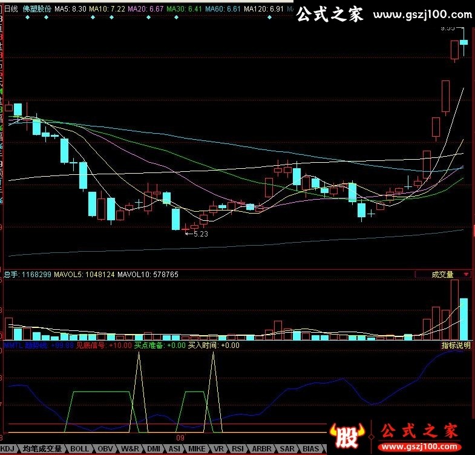Click the rightmost cyan diamond info marker
Viewport: 475px width, 455px height.
tap(270, 18)
